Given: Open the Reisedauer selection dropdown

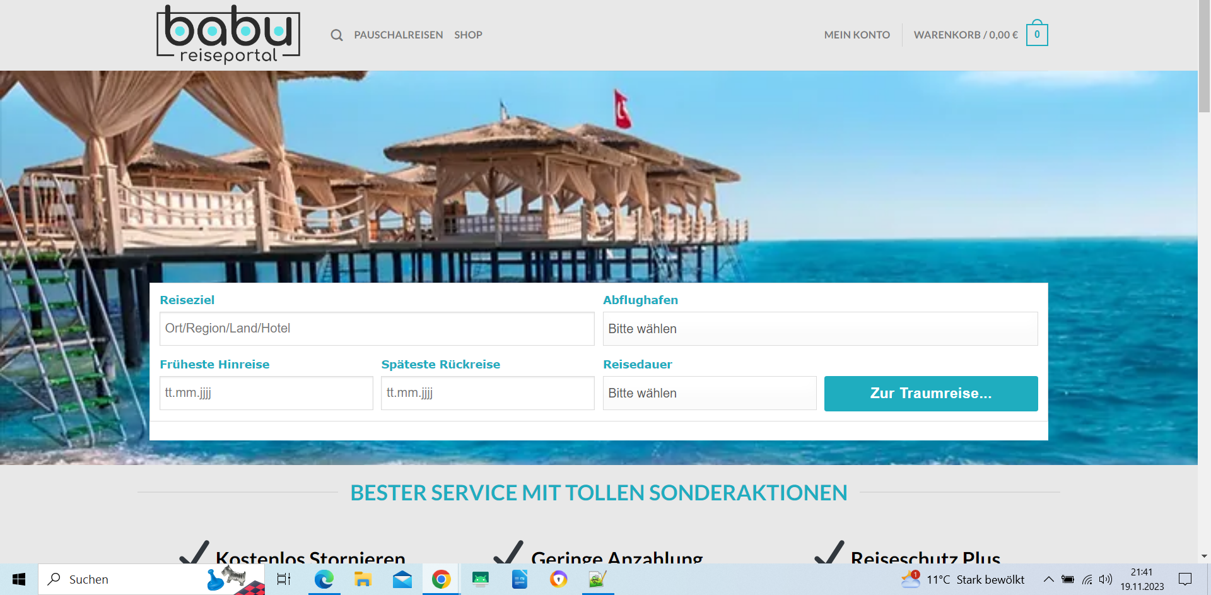Looking at the screenshot, I should 709,393.
